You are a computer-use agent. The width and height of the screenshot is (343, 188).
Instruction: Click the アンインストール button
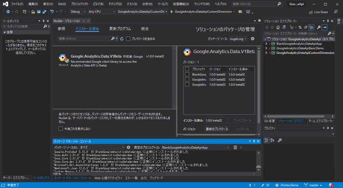(x=242, y=121)
